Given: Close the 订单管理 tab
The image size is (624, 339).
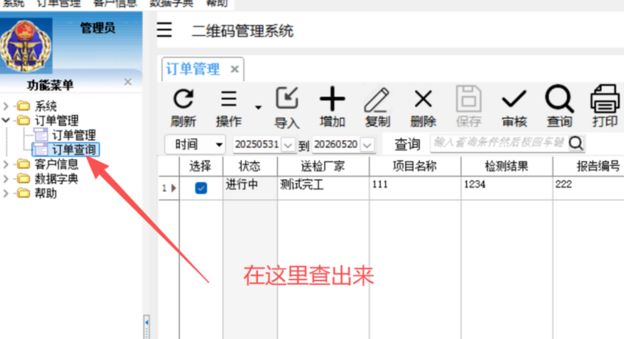Looking at the screenshot, I should pos(235,69).
